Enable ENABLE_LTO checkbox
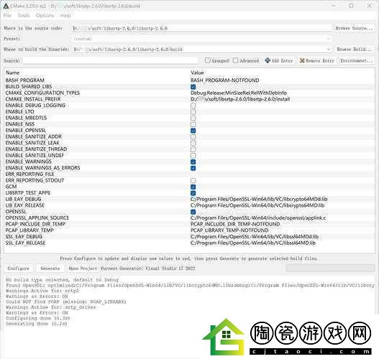The image size is (379, 359). tap(193, 112)
